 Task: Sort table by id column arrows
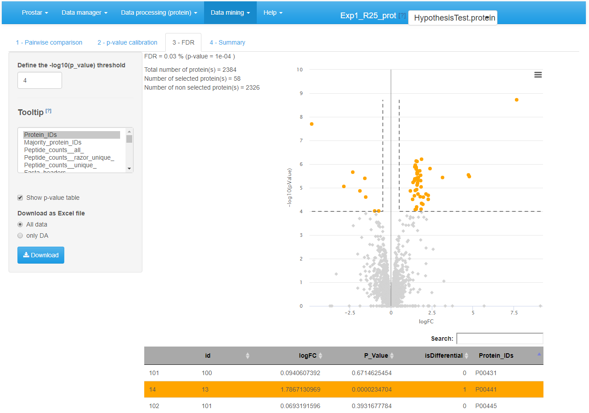click(247, 355)
